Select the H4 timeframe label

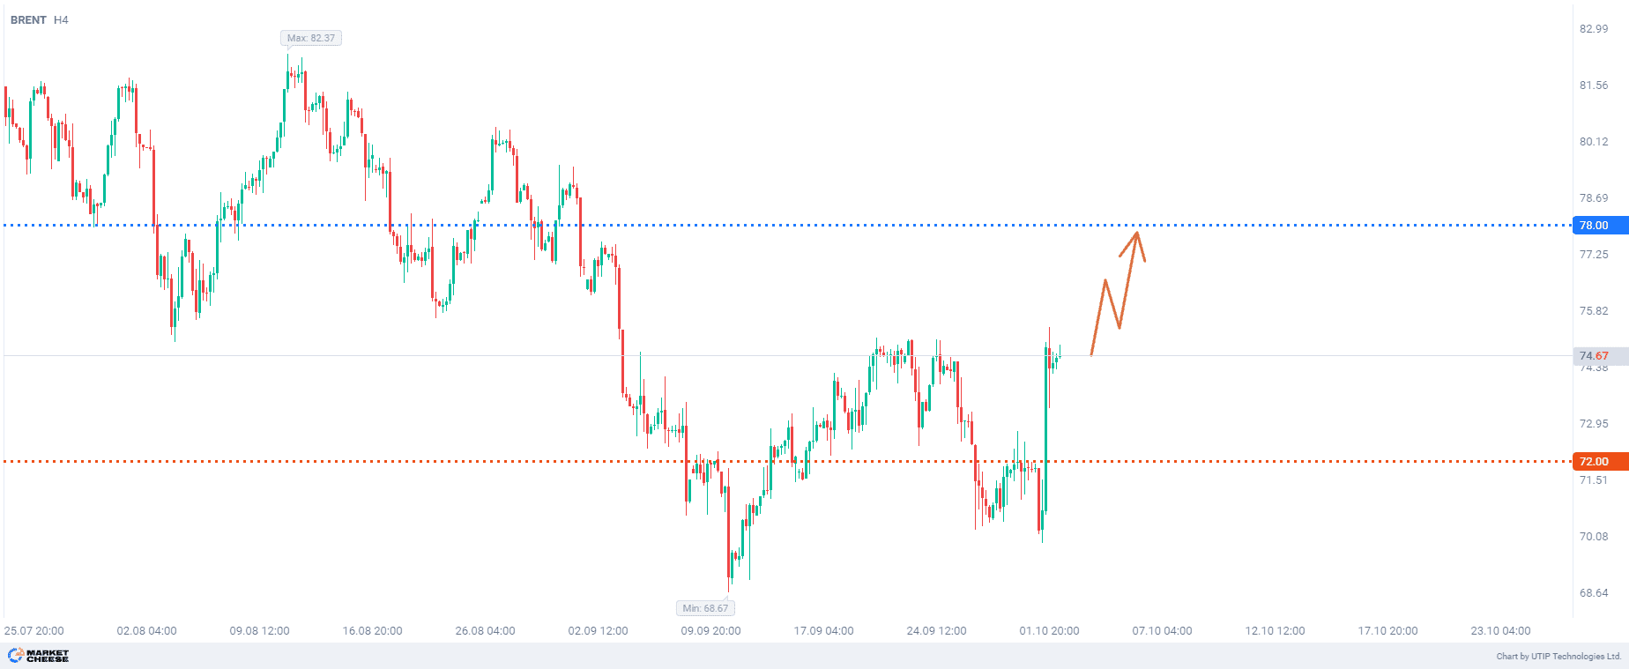pos(61,19)
